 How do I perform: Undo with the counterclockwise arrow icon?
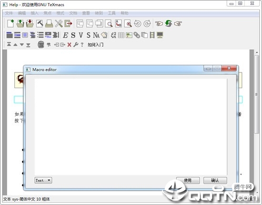(138, 23)
